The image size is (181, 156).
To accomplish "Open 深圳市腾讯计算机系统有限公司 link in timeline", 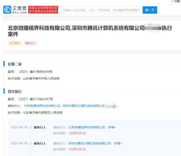I will 90,143.
